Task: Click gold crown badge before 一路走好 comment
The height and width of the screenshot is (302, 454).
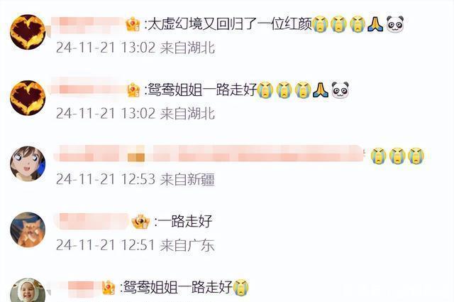Action: (140, 222)
